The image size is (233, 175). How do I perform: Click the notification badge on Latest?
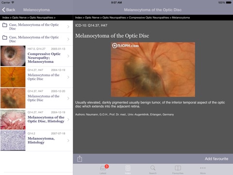point(107,166)
